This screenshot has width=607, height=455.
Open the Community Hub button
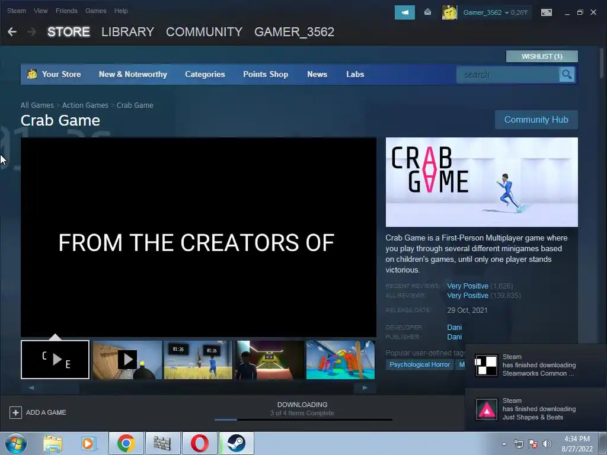[536, 120]
